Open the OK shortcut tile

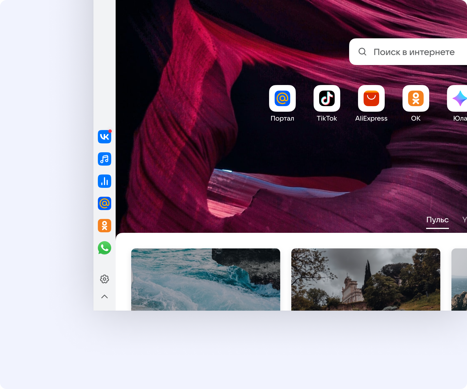point(416,98)
